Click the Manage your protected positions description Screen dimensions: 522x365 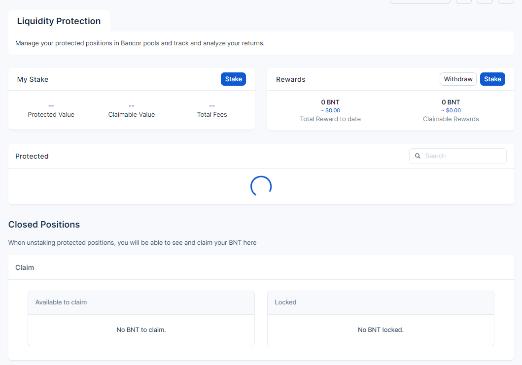(x=140, y=43)
